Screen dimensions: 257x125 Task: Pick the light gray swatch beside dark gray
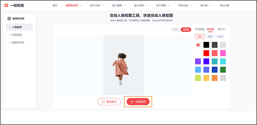point(223,45)
